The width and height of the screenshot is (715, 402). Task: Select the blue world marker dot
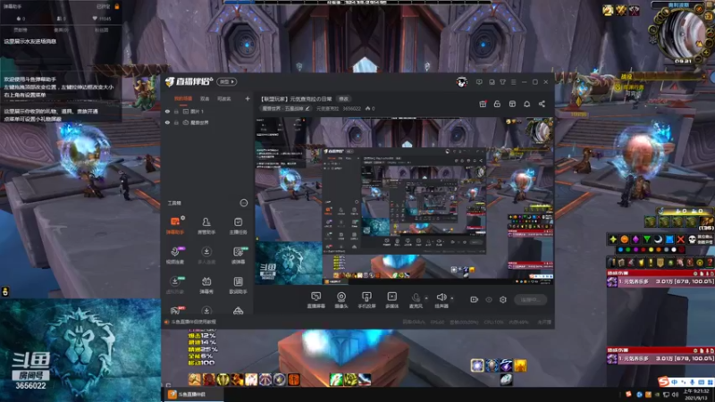pos(620,250)
